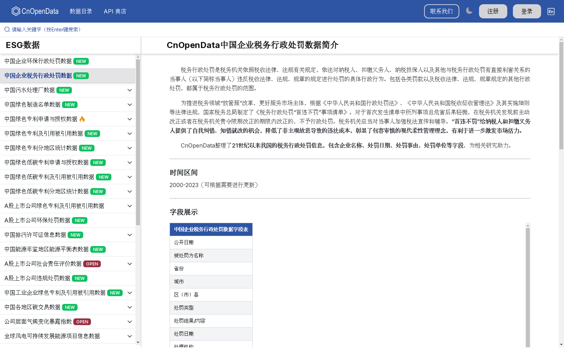
Task: Click 处罚类型 table row
Action: [211, 308]
